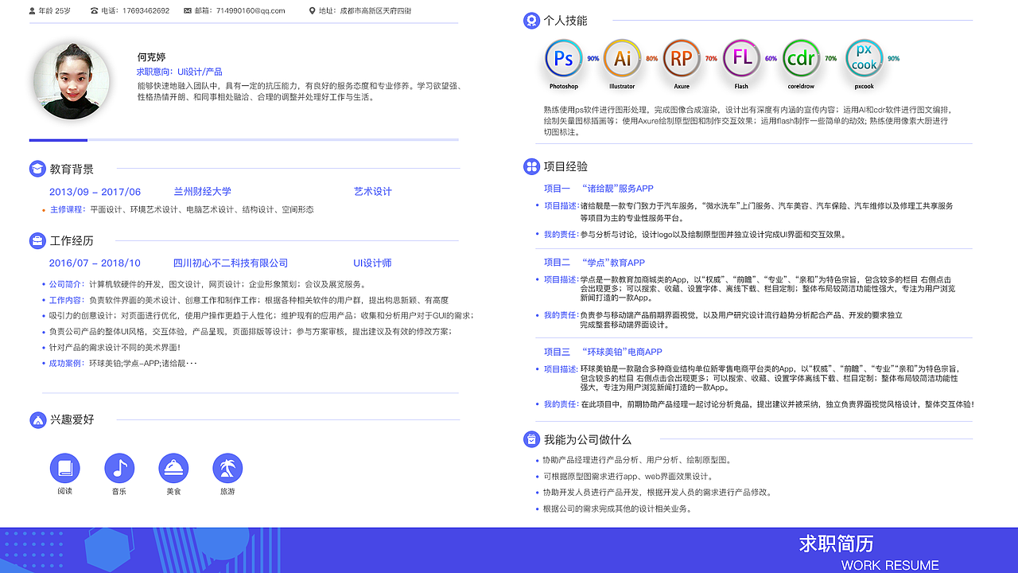
Task: Click the Axure RP skill icon
Action: [x=682, y=58]
